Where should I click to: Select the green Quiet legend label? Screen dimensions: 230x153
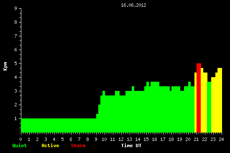click(x=20, y=145)
